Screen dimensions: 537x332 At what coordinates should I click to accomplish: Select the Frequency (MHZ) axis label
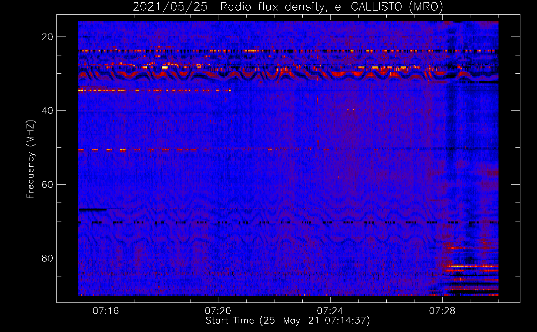pos(31,159)
